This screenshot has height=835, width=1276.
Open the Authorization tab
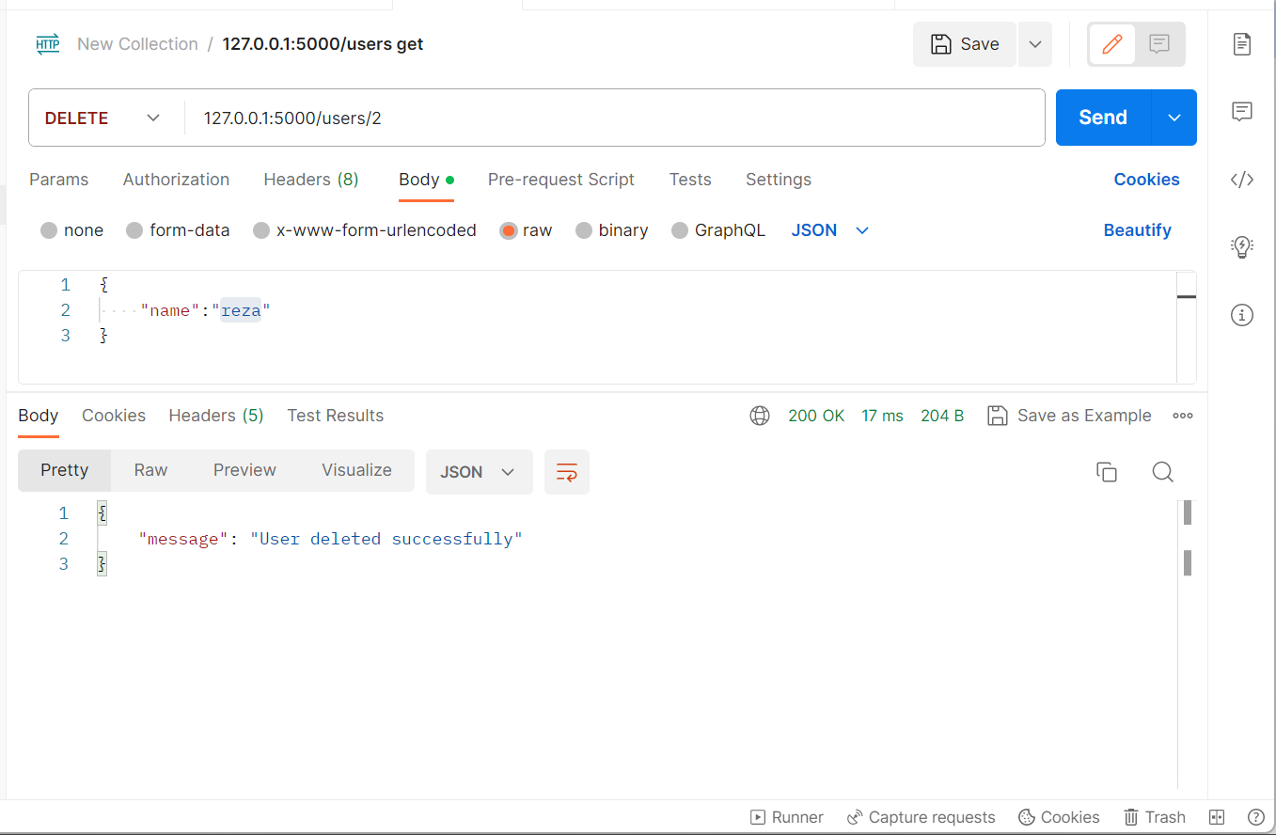point(176,180)
